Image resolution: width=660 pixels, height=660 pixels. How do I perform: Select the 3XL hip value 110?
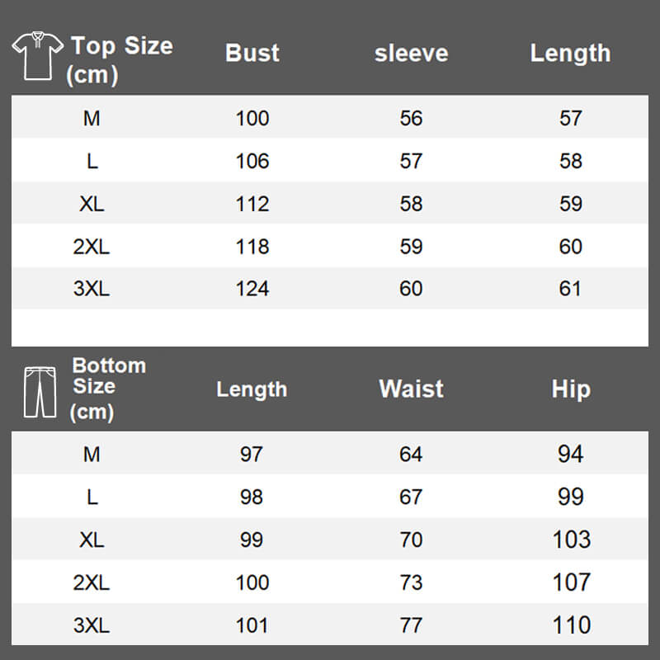[x=571, y=625]
